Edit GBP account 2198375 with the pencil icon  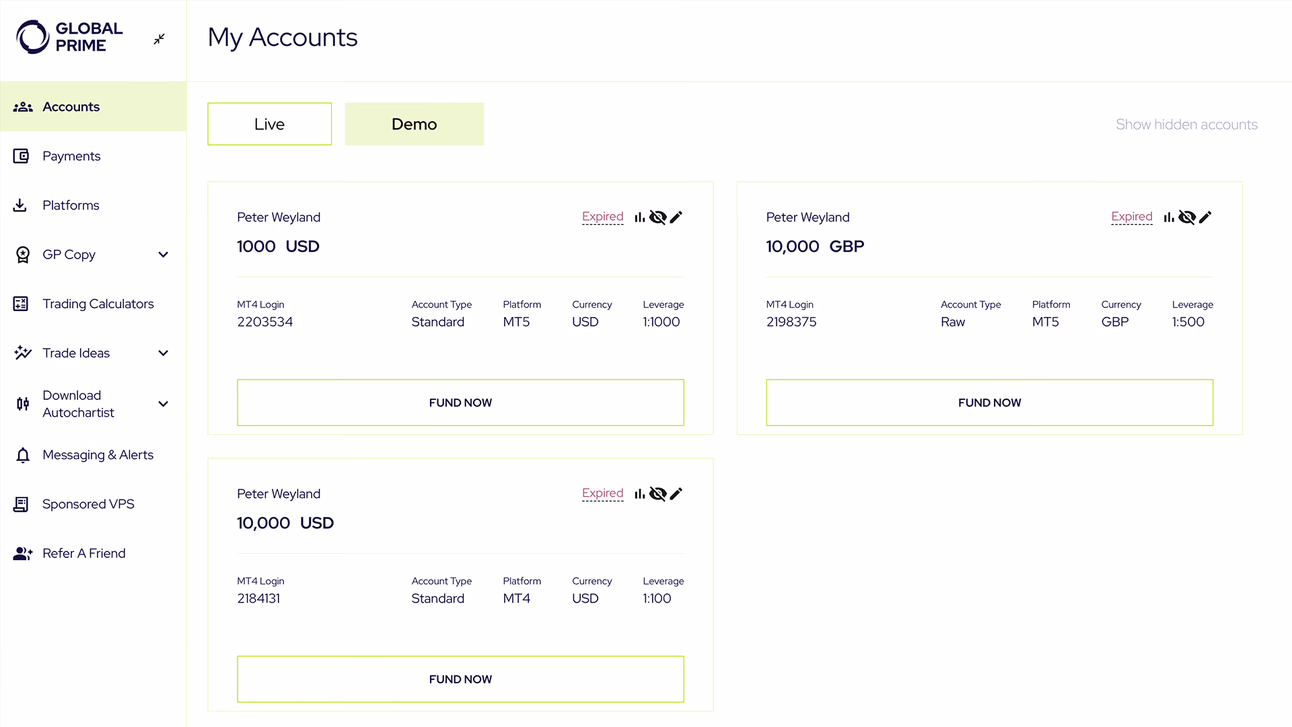pyautogui.click(x=1205, y=217)
